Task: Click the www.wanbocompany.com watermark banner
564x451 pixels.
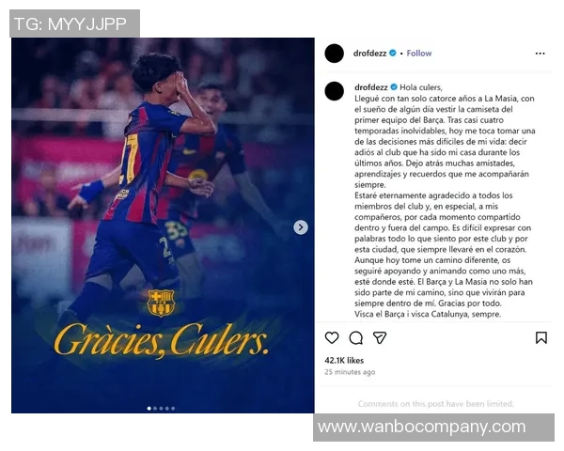Action: [x=433, y=428]
